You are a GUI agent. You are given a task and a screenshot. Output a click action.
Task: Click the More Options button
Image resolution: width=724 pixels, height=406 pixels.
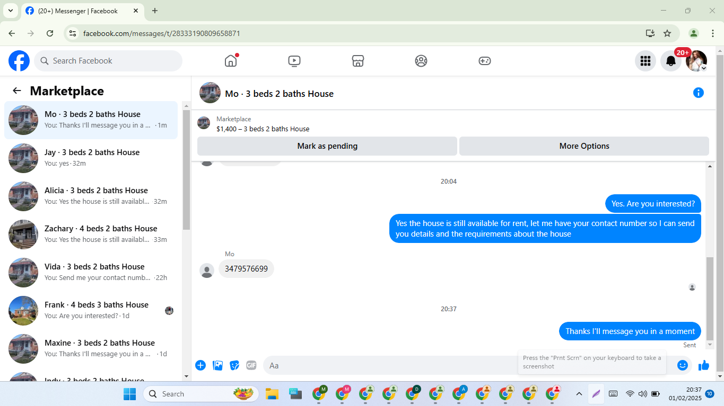click(584, 146)
